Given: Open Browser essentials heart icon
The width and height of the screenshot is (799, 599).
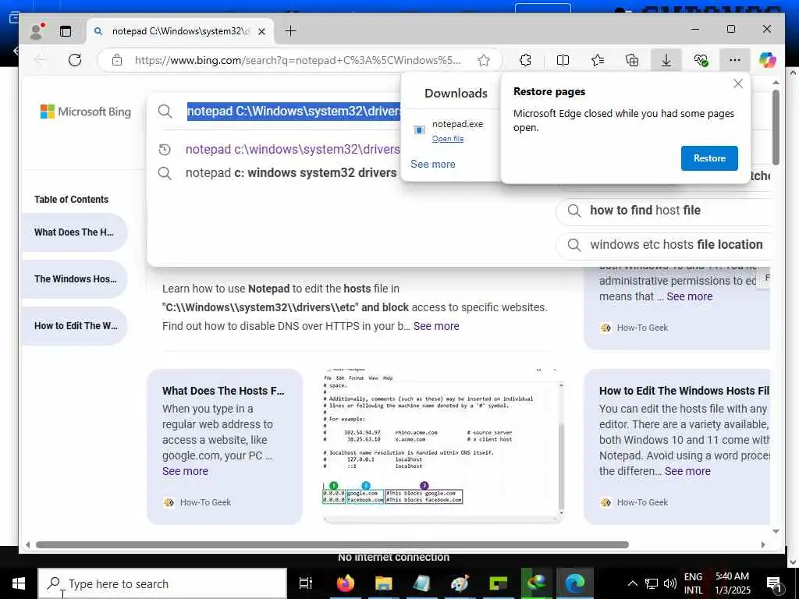Looking at the screenshot, I should pos(701,60).
